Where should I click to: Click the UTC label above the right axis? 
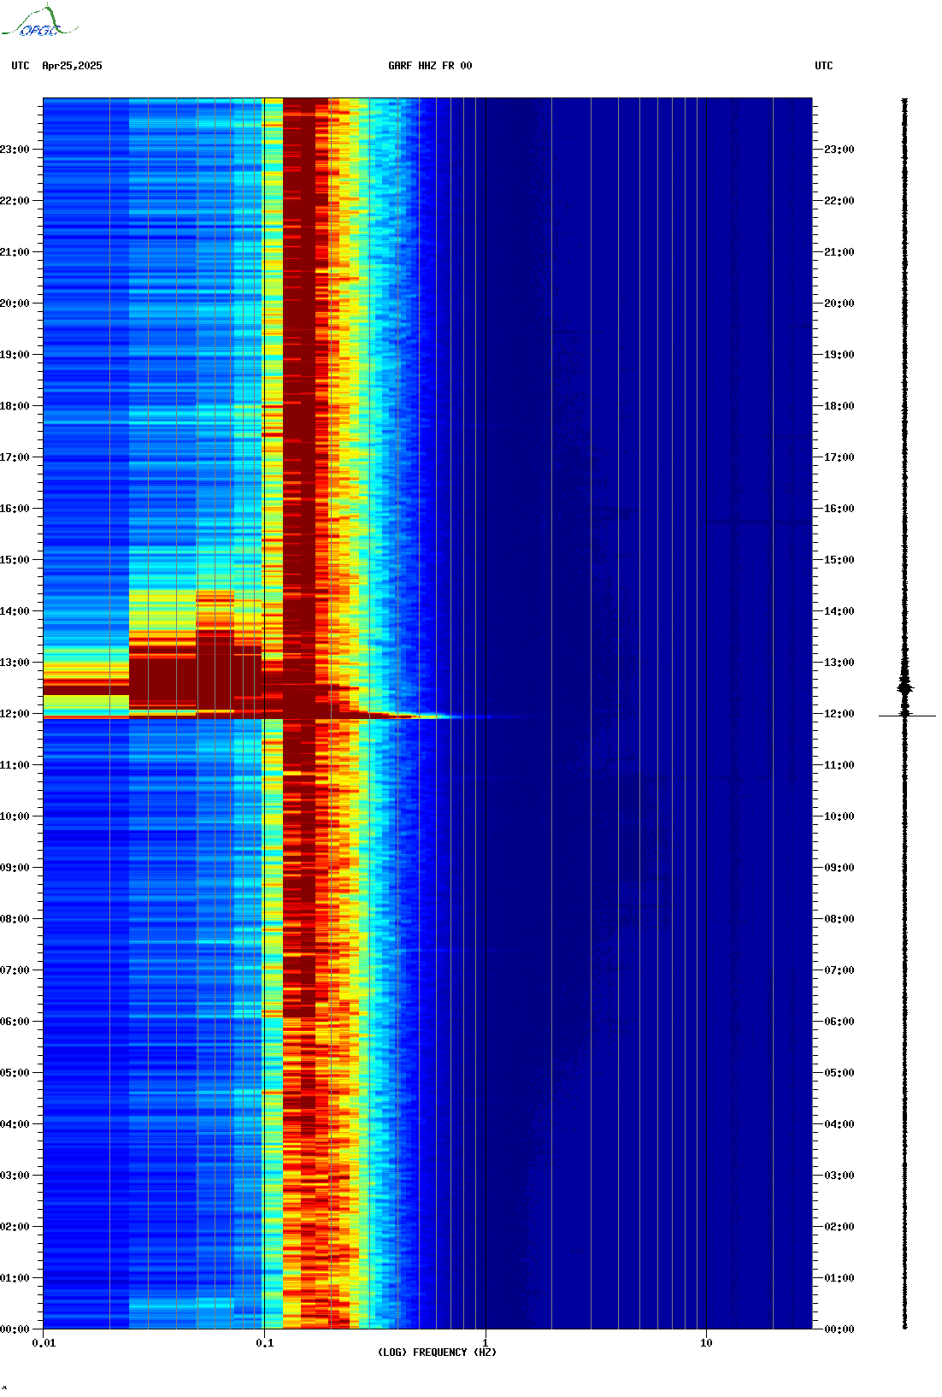pyautogui.click(x=824, y=66)
